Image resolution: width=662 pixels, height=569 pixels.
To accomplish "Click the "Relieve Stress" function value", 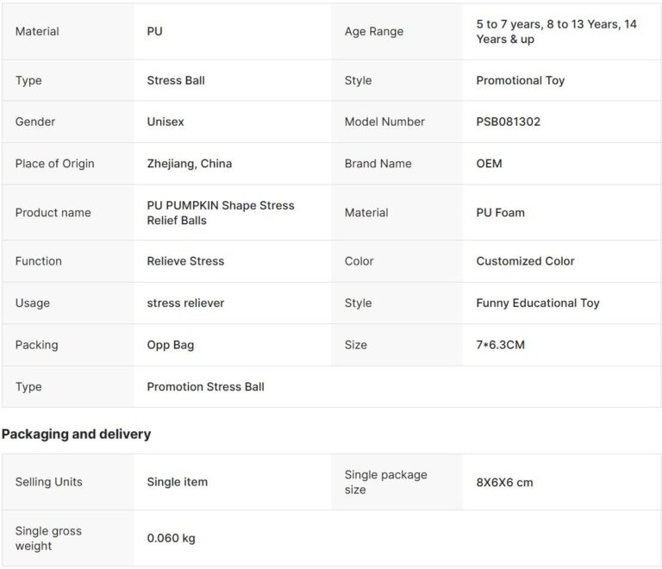I will click(x=185, y=260).
